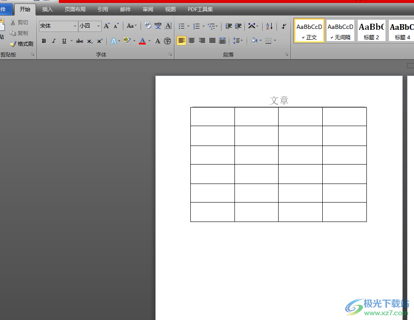Switch to the 审阅 tab

pyautogui.click(x=148, y=10)
